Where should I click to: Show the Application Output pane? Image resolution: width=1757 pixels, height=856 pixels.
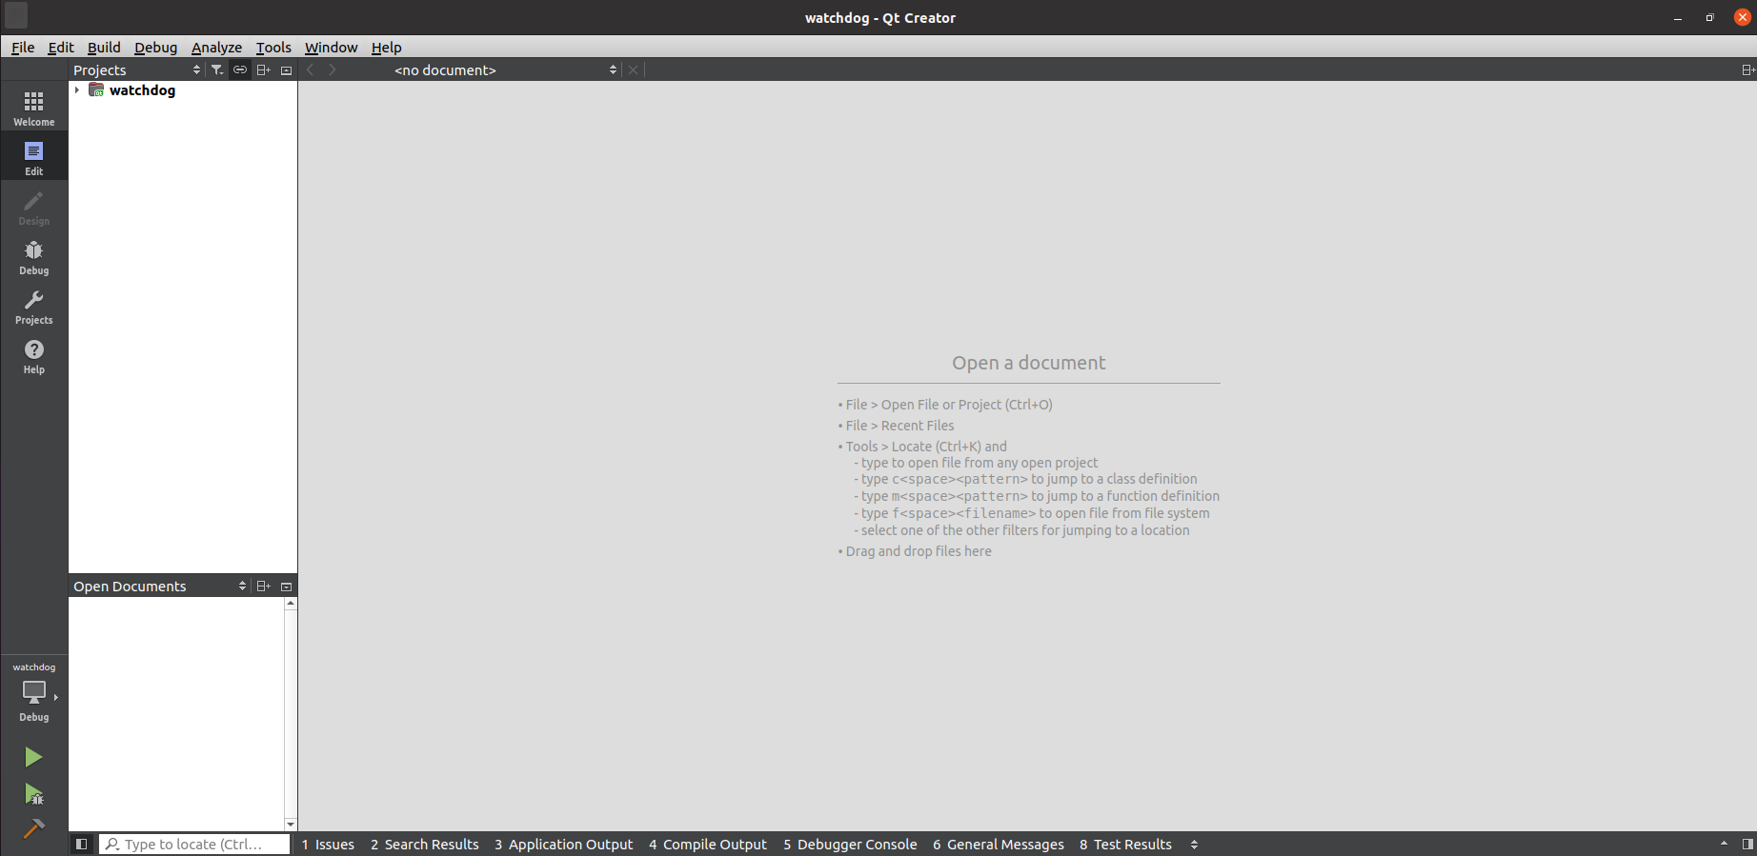tap(564, 844)
